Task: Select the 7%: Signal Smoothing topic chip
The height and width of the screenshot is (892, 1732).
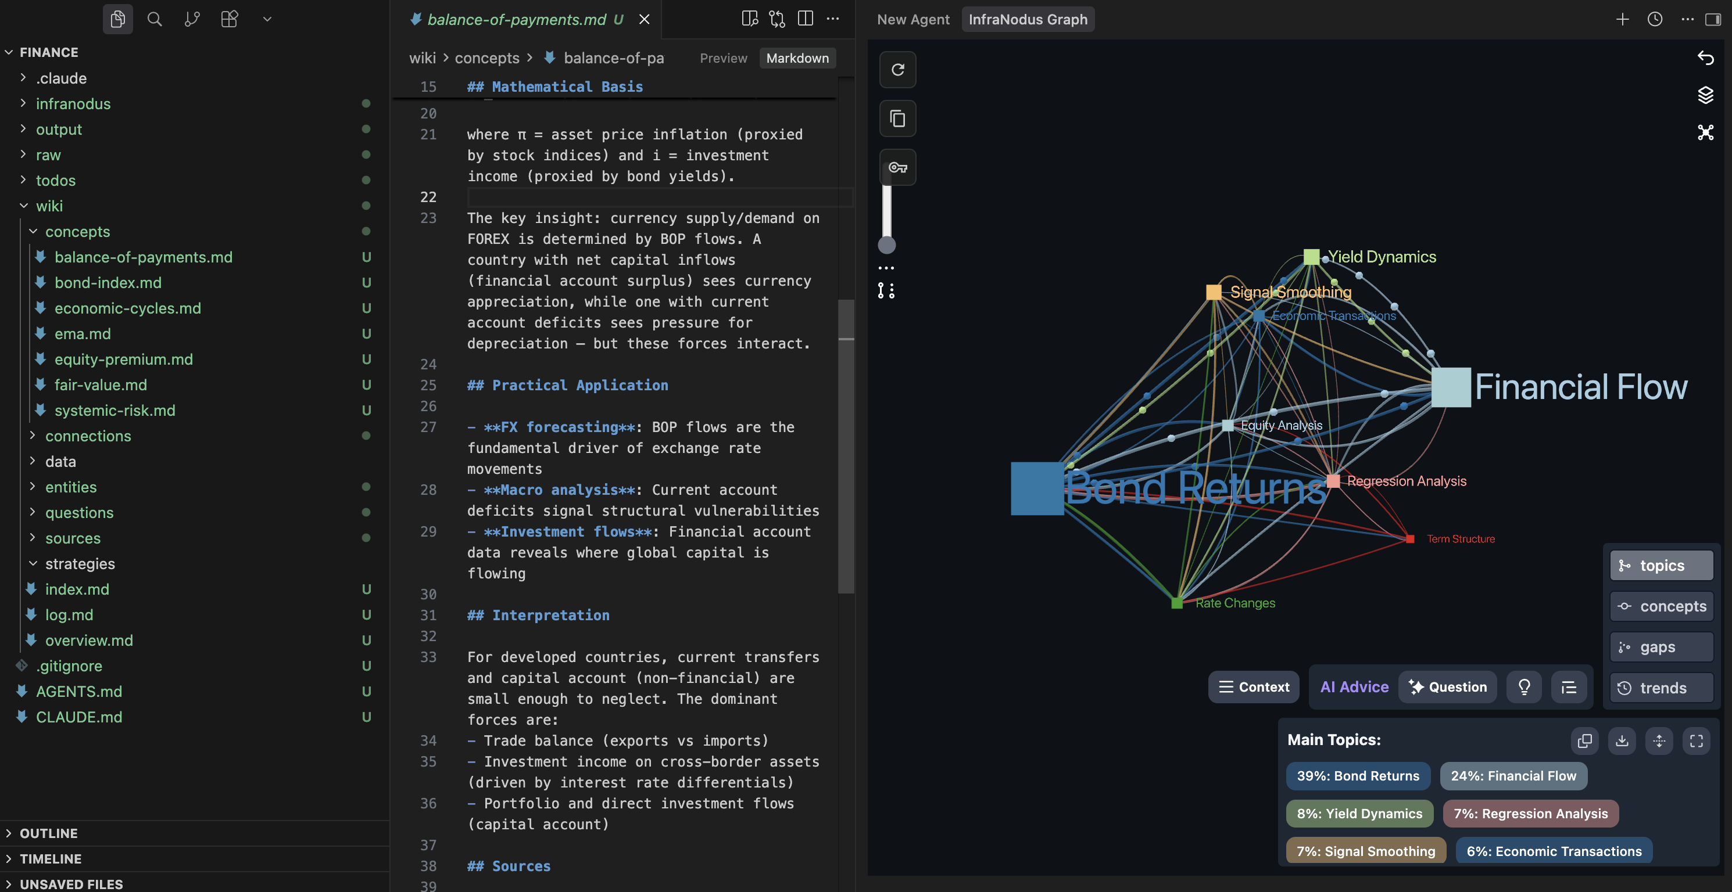Action: click(x=1366, y=852)
